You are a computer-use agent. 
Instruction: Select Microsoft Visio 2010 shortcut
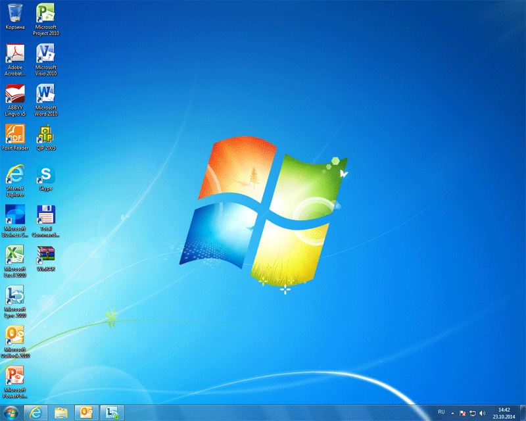45,60
